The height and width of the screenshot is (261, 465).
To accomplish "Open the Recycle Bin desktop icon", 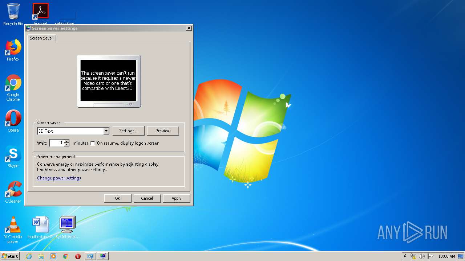I will click(x=13, y=14).
